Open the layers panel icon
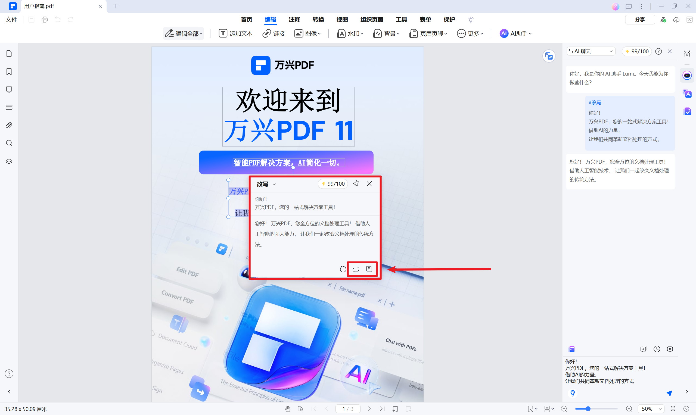 coord(9,161)
